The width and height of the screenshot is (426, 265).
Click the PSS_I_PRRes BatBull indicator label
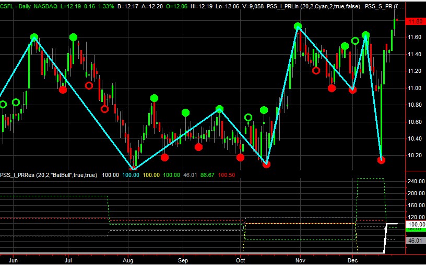[x=49, y=175]
